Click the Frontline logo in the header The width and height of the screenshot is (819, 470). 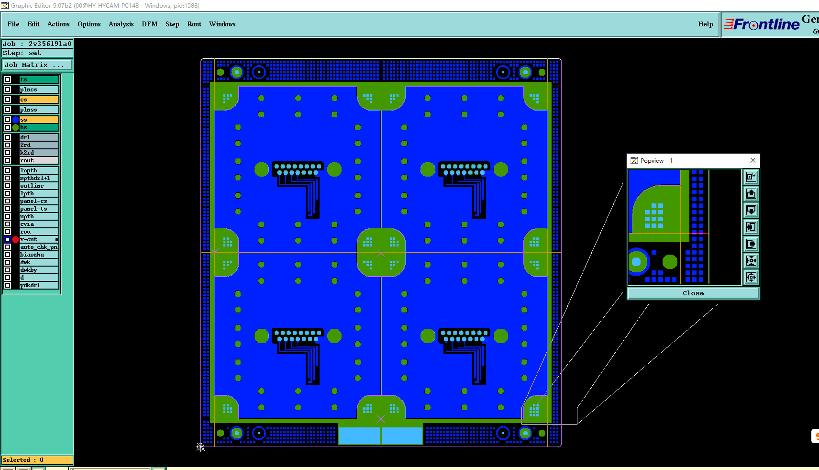pos(762,24)
